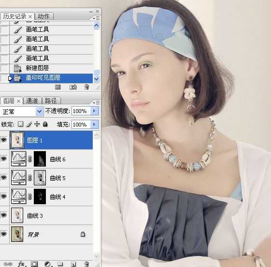Switch to the 动作 tab
The image size is (271, 267).
[x=43, y=16]
